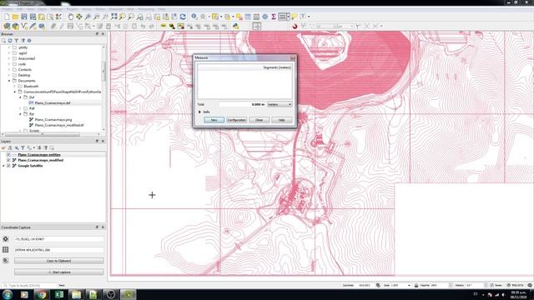Select the Anaconda3 folder in Browser
The width and height of the screenshot is (534, 300).
27,58
